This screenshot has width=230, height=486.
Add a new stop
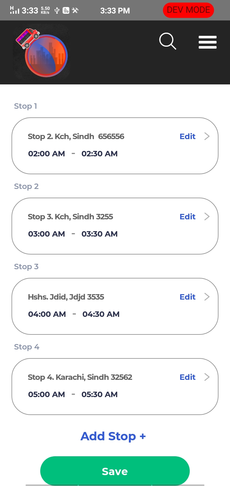click(113, 436)
